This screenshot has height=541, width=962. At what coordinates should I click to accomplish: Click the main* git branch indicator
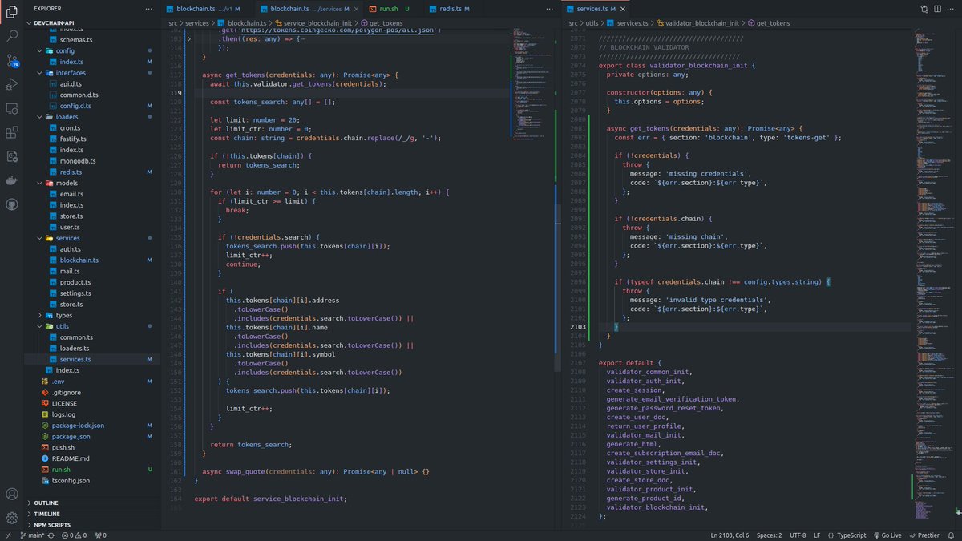pyautogui.click(x=32, y=535)
